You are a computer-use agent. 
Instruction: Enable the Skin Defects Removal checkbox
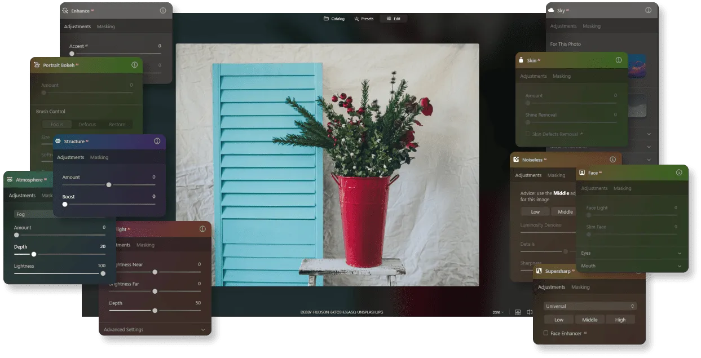point(528,134)
